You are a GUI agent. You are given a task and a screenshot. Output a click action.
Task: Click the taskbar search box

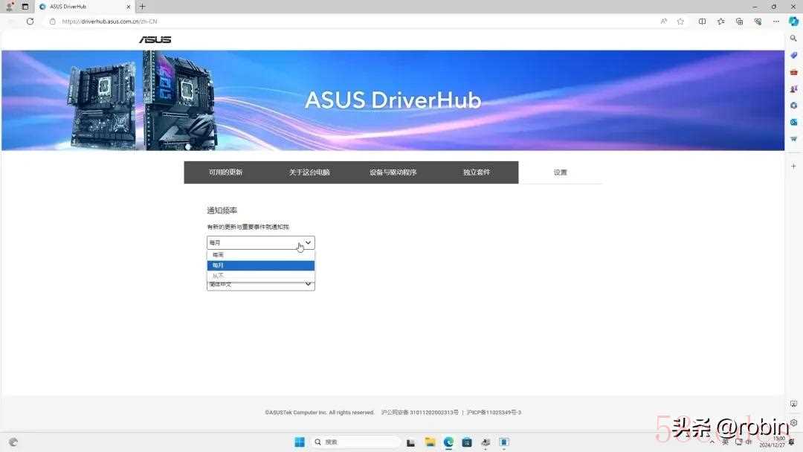coord(355,442)
